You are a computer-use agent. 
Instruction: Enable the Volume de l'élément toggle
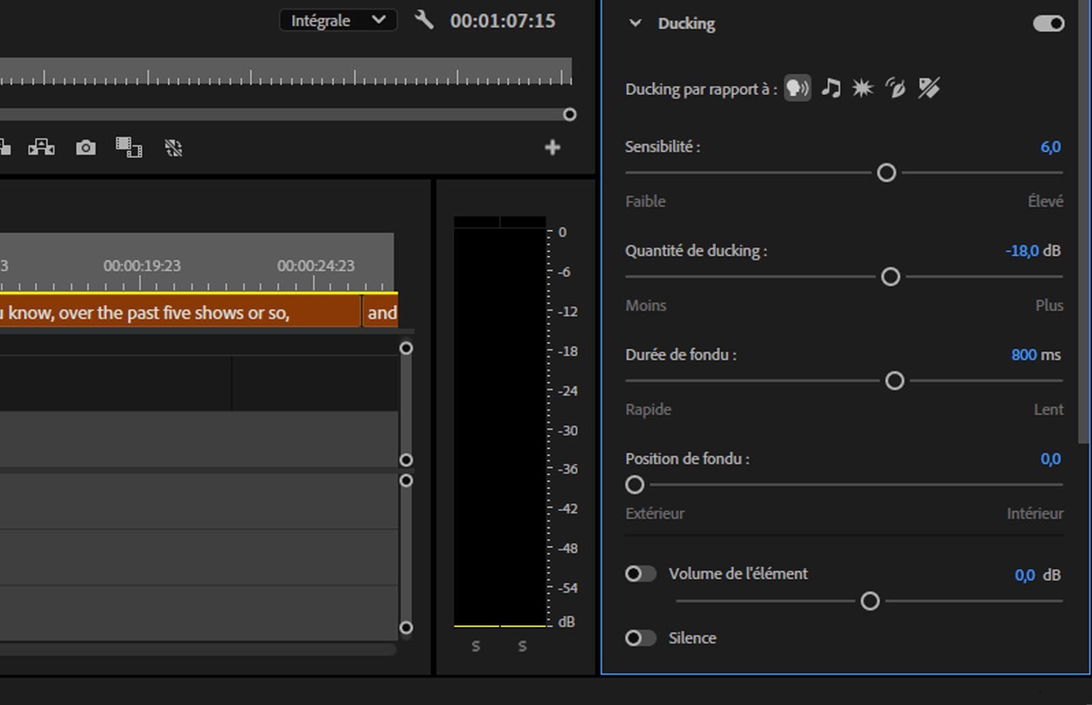coord(640,573)
